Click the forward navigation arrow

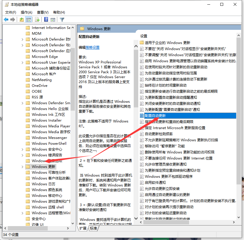pos(13,19)
